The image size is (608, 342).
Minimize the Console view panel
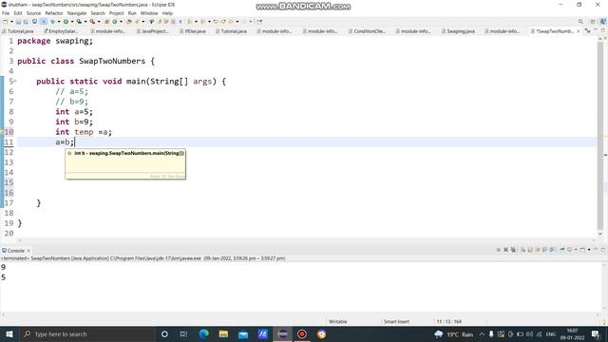[596, 249]
